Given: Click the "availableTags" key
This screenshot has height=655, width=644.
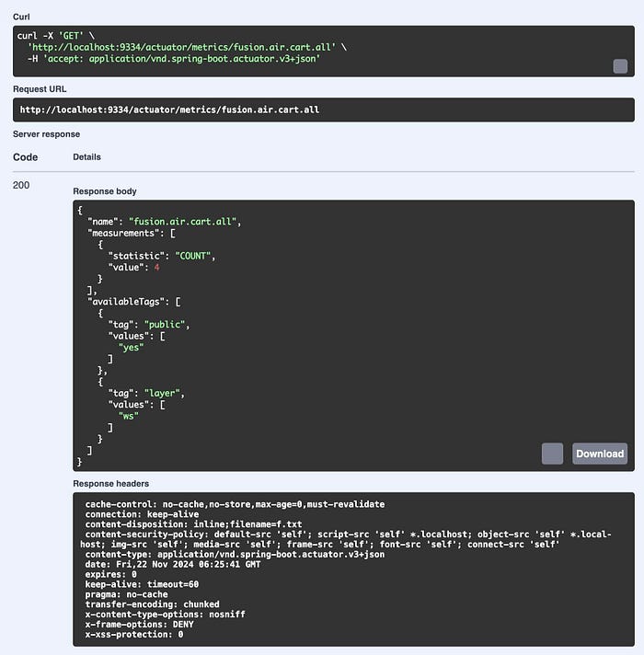Looking at the screenshot, I should pos(126,302).
